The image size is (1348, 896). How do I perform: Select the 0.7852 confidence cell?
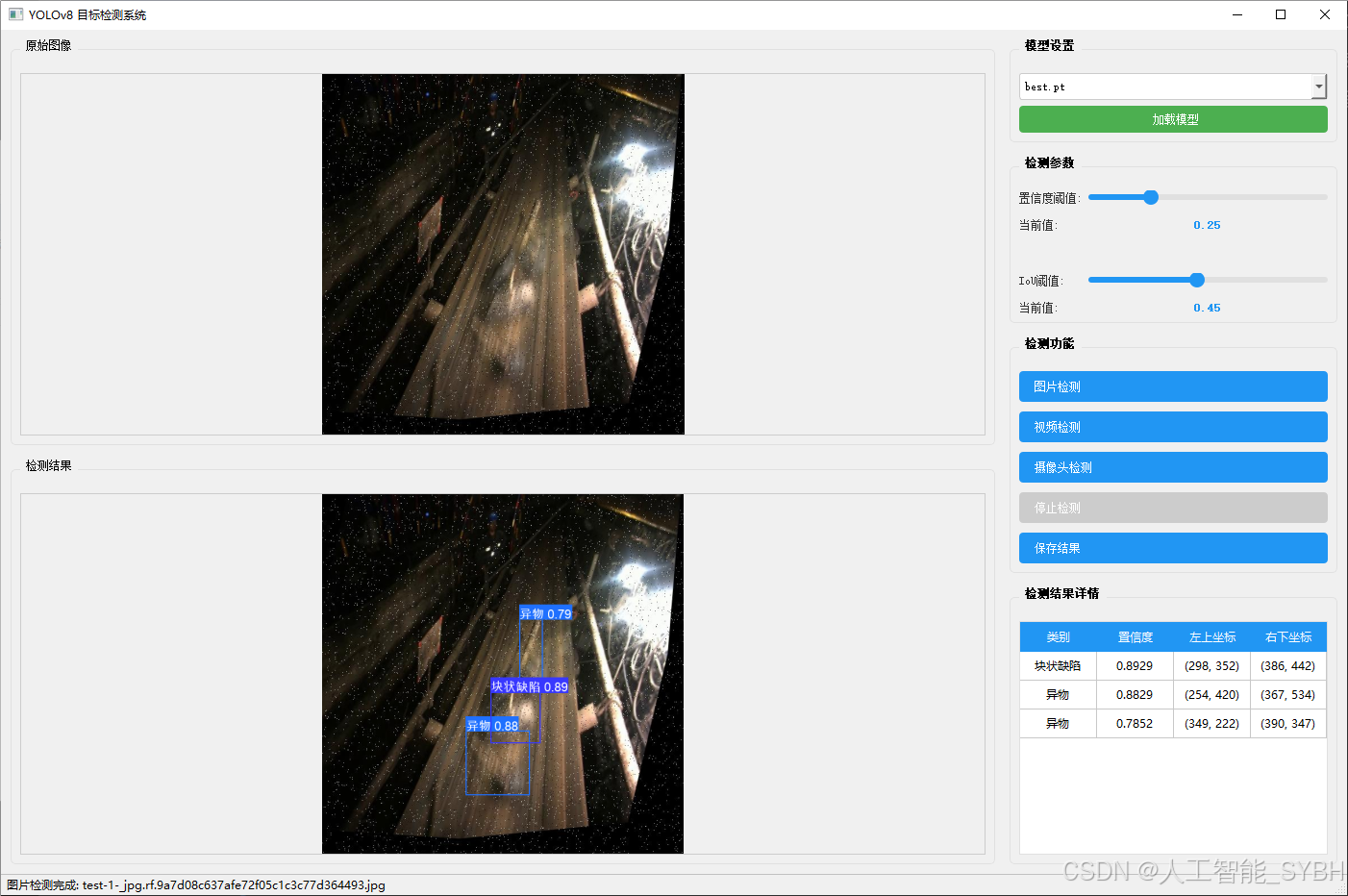[1135, 724]
